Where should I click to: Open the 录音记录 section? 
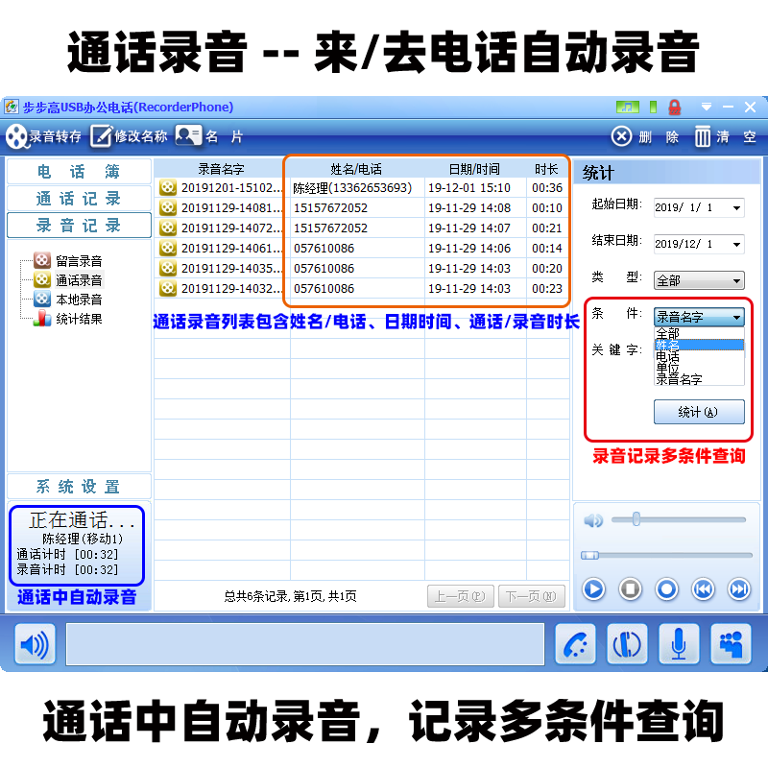pos(79,226)
